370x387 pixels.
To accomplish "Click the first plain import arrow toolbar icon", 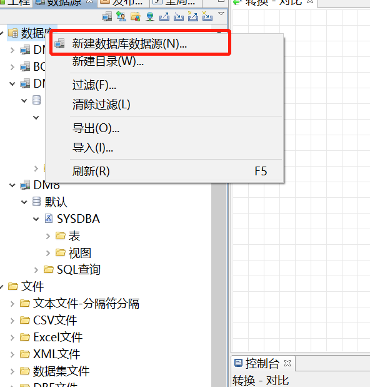I will pos(179,16).
